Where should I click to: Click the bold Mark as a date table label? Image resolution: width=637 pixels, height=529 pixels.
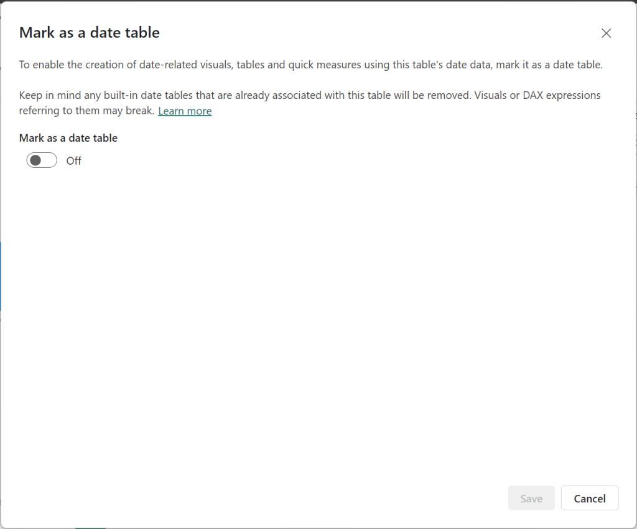pyautogui.click(x=68, y=138)
